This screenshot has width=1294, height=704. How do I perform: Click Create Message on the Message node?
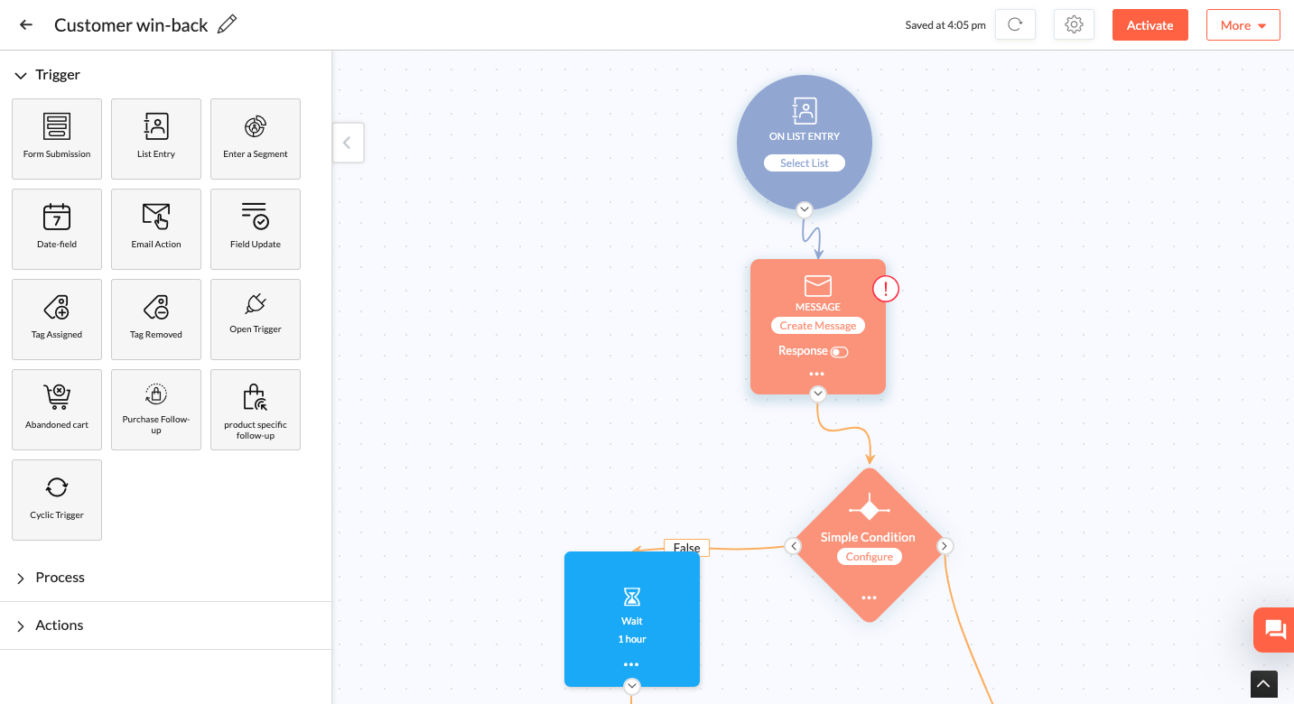[x=818, y=326]
